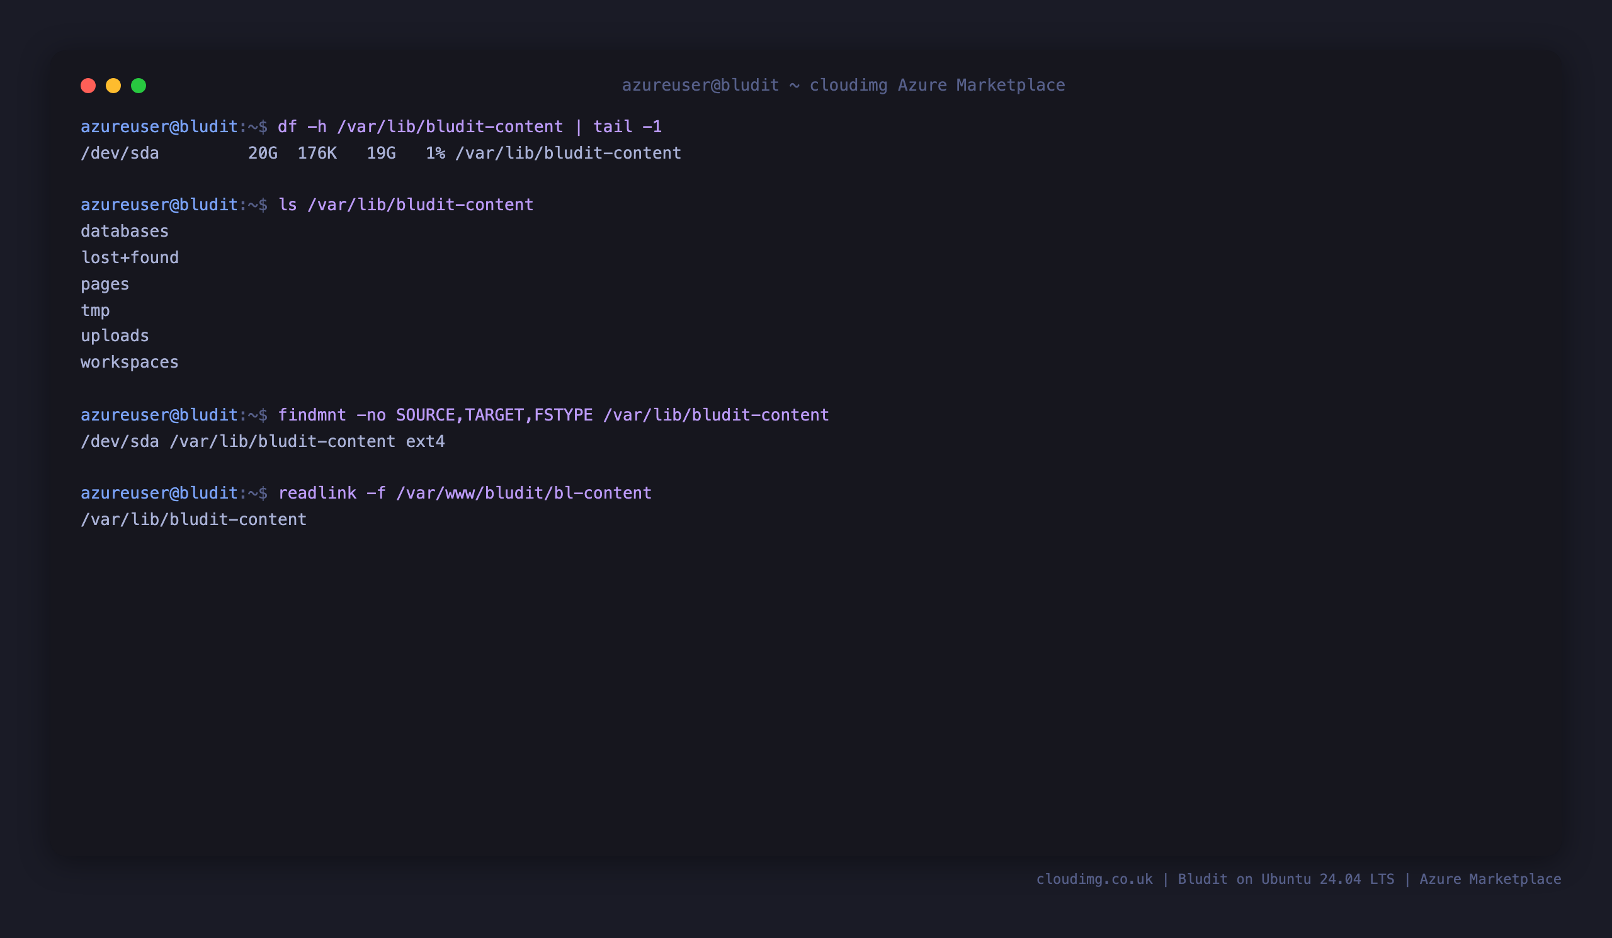Click the '176K' used value
This screenshot has width=1612, height=938.
[x=317, y=154]
